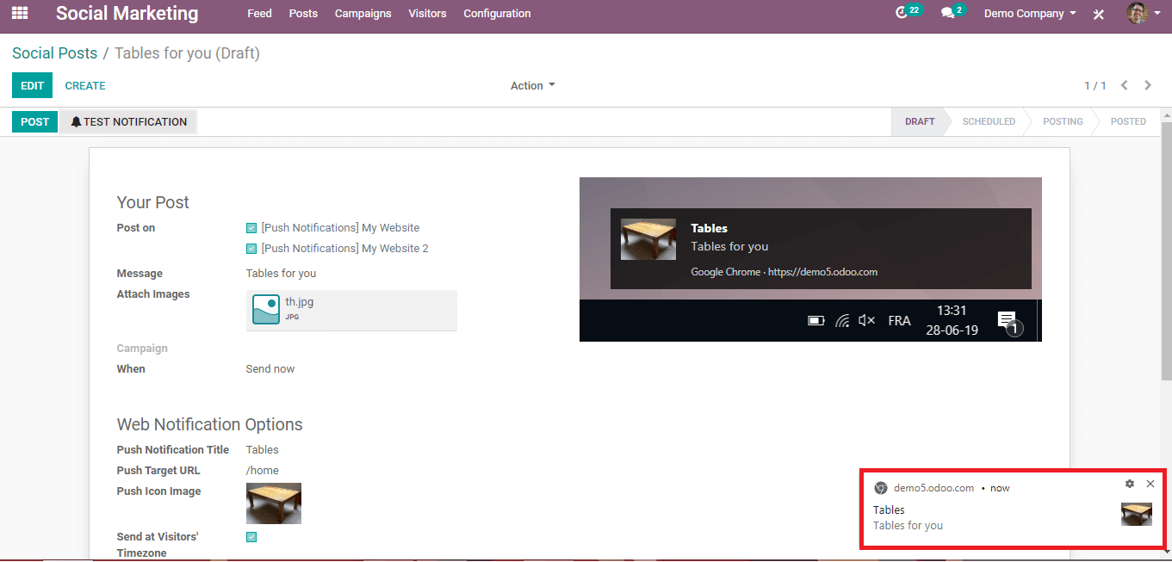Click the 1 / 1 pager counter
This screenshot has width=1172, height=562.
(1095, 85)
